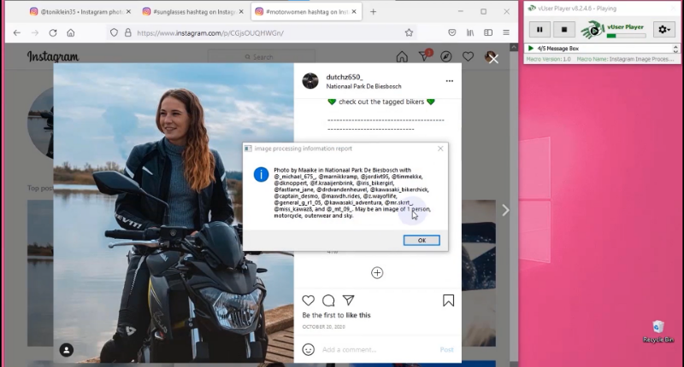The height and width of the screenshot is (367, 684).
Task: Save post with bookmark icon
Action: click(x=448, y=300)
